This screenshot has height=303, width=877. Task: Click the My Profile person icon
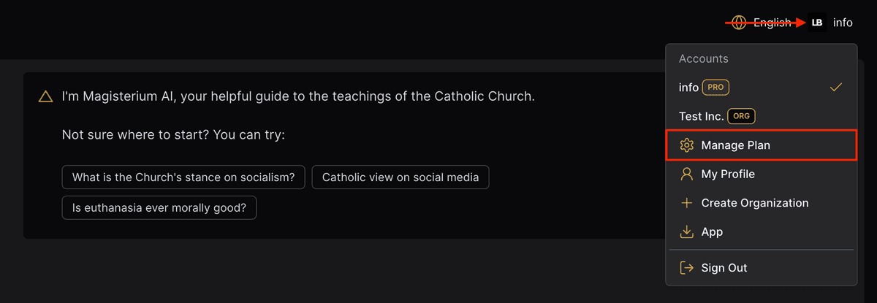pyautogui.click(x=686, y=174)
